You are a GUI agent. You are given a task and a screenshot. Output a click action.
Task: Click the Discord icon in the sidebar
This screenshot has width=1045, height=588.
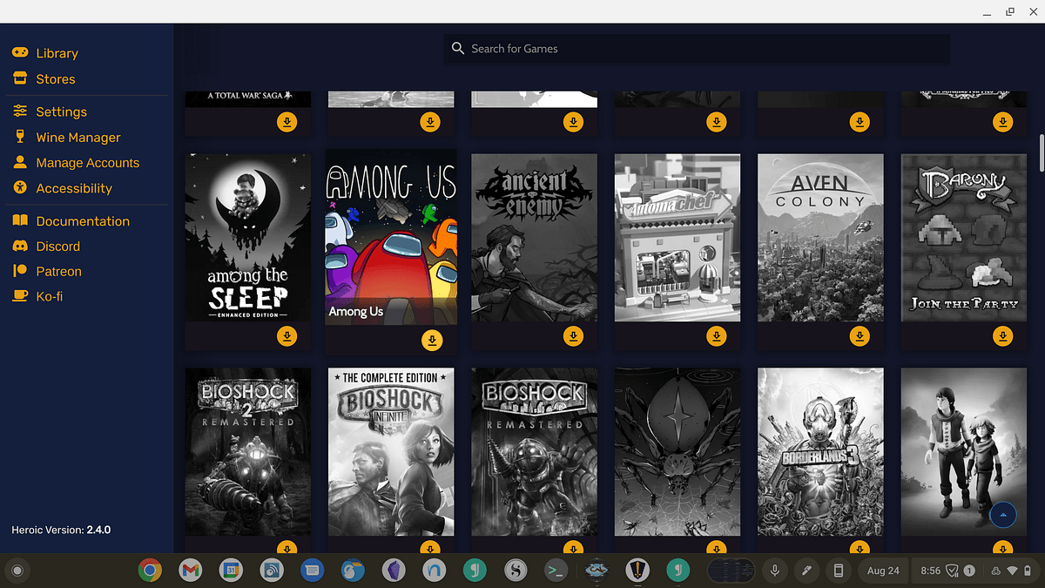[x=18, y=246]
